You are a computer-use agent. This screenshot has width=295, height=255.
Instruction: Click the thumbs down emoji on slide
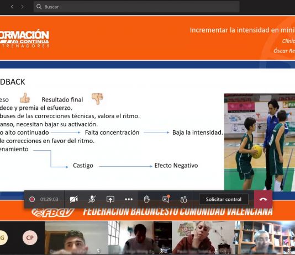click(x=97, y=98)
